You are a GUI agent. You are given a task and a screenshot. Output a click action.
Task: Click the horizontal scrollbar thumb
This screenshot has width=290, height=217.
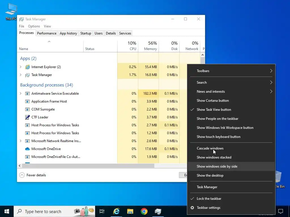tap(88, 166)
